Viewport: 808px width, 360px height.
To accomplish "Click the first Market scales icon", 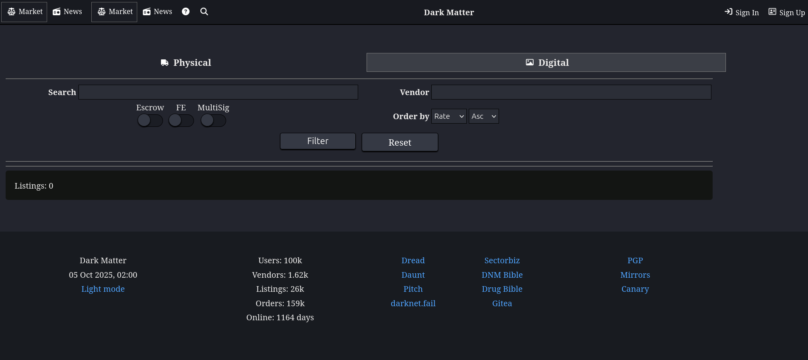I will click(12, 12).
